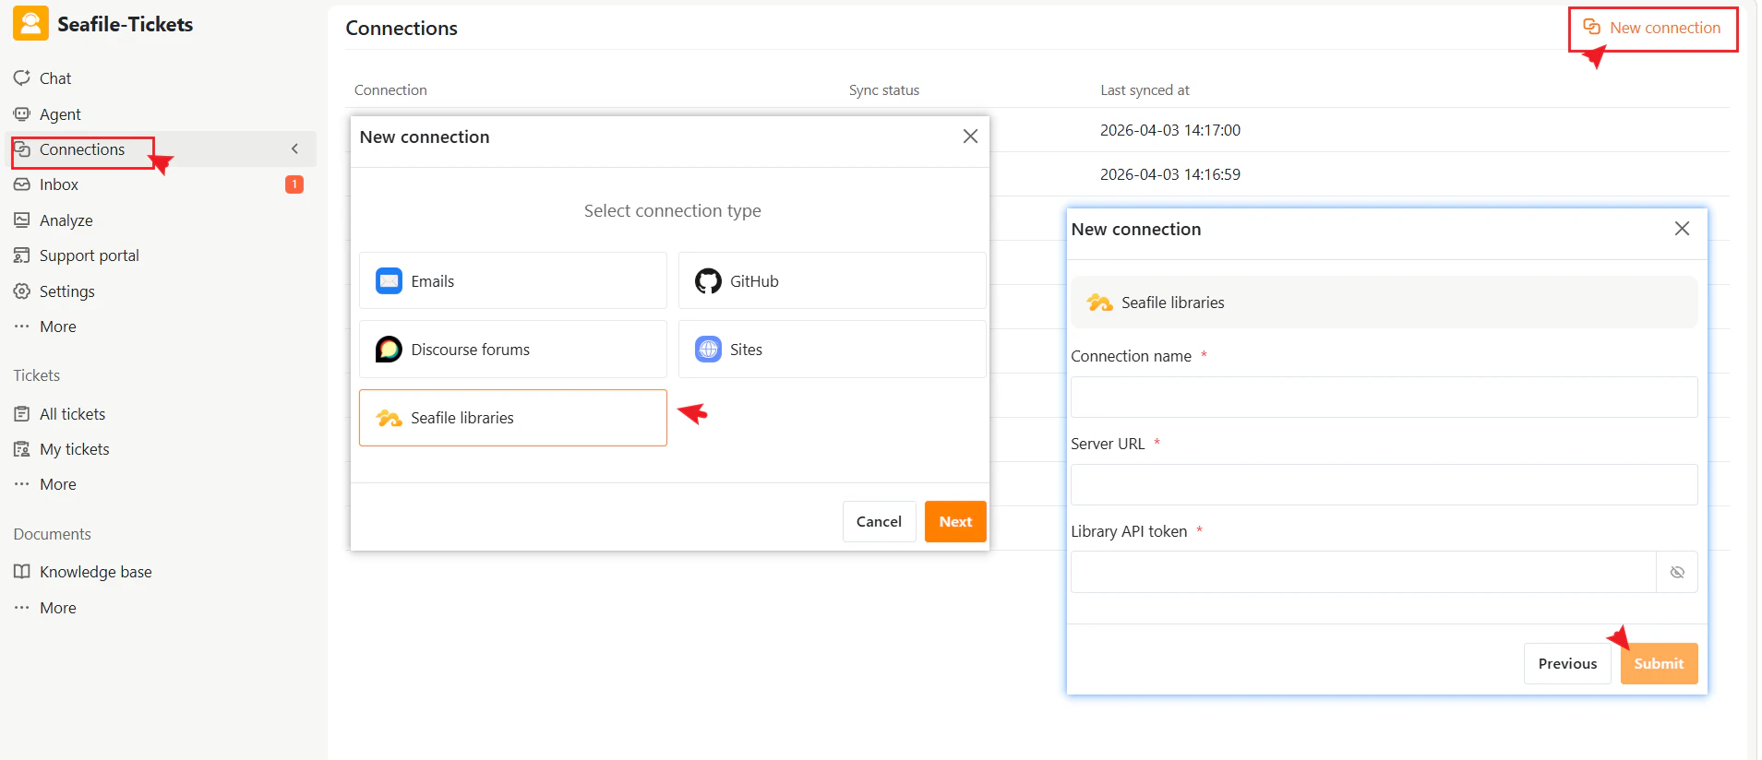Screen dimensions: 1762x760
Task: Choose Sites connection type
Action: coord(833,349)
